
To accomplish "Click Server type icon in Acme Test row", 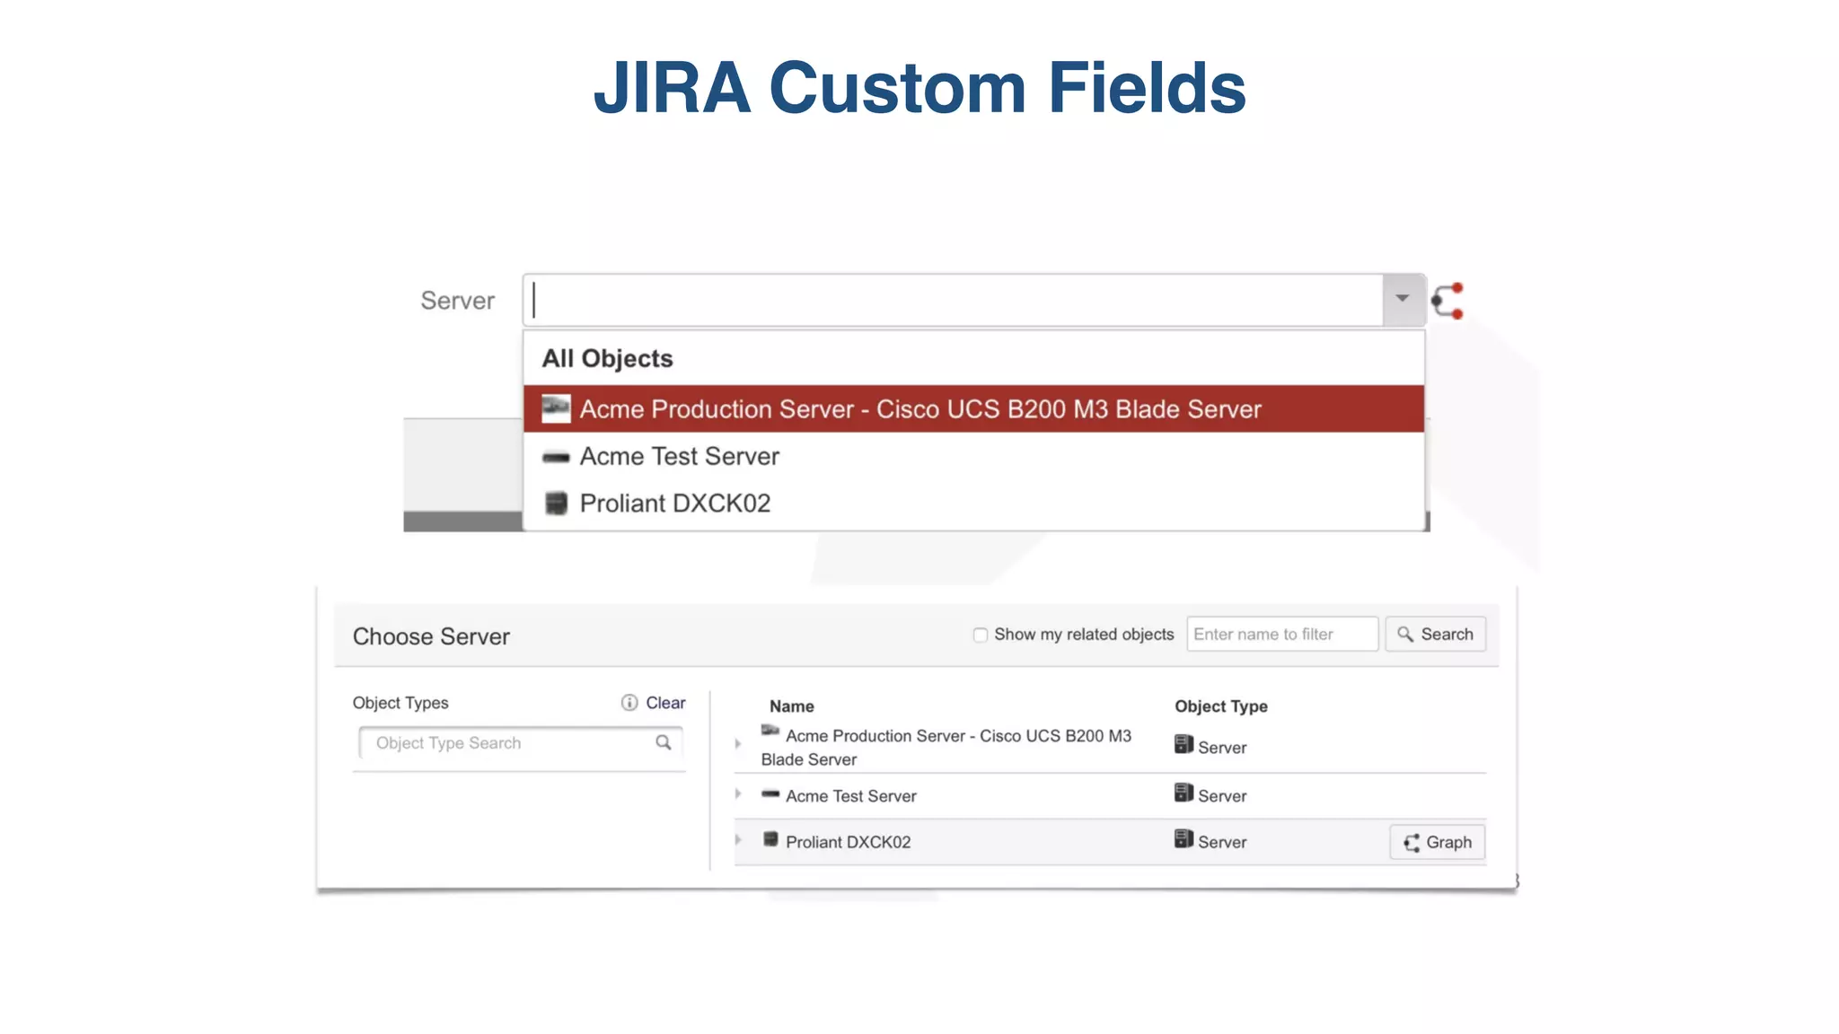I will (1183, 793).
